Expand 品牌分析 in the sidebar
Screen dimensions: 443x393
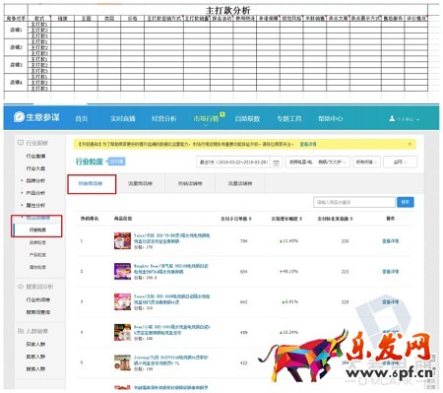[35, 180]
